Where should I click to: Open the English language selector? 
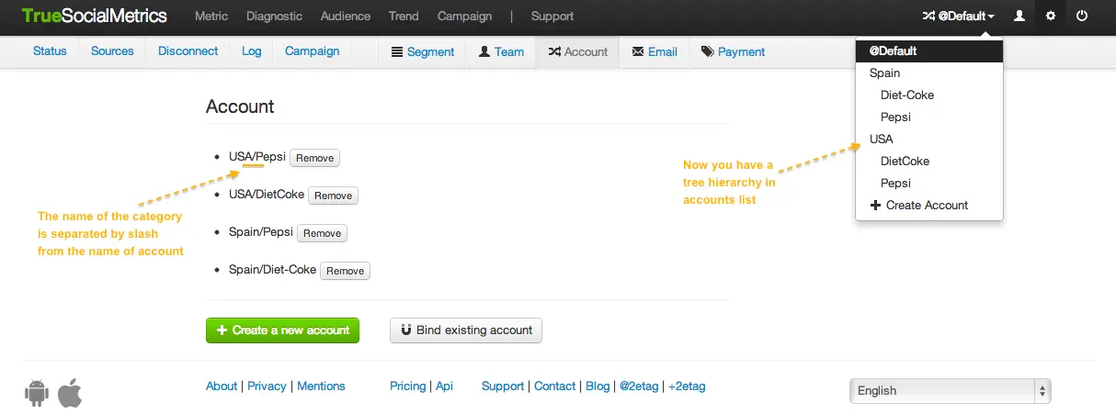point(950,390)
